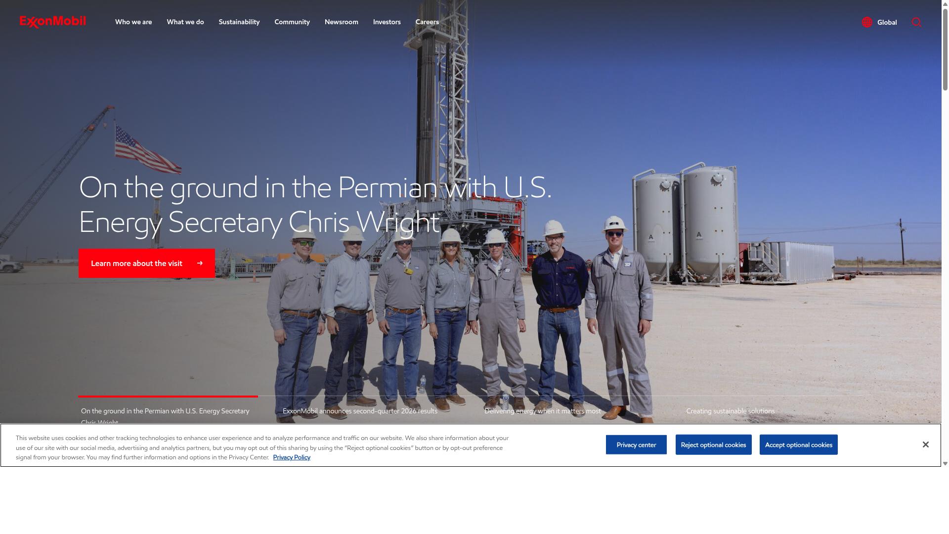Reject optional cookies
The height and width of the screenshot is (534, 949).
click(x=713, y=445)
